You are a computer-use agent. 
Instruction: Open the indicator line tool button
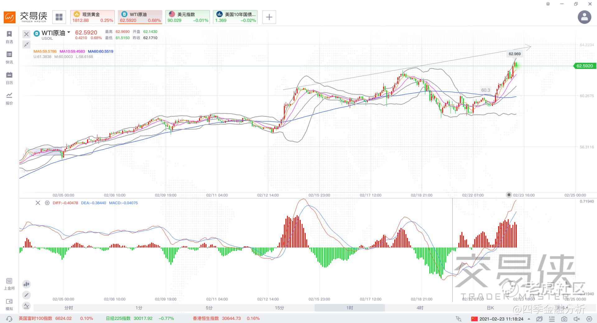pyautogui.click(x=26, y=306)
